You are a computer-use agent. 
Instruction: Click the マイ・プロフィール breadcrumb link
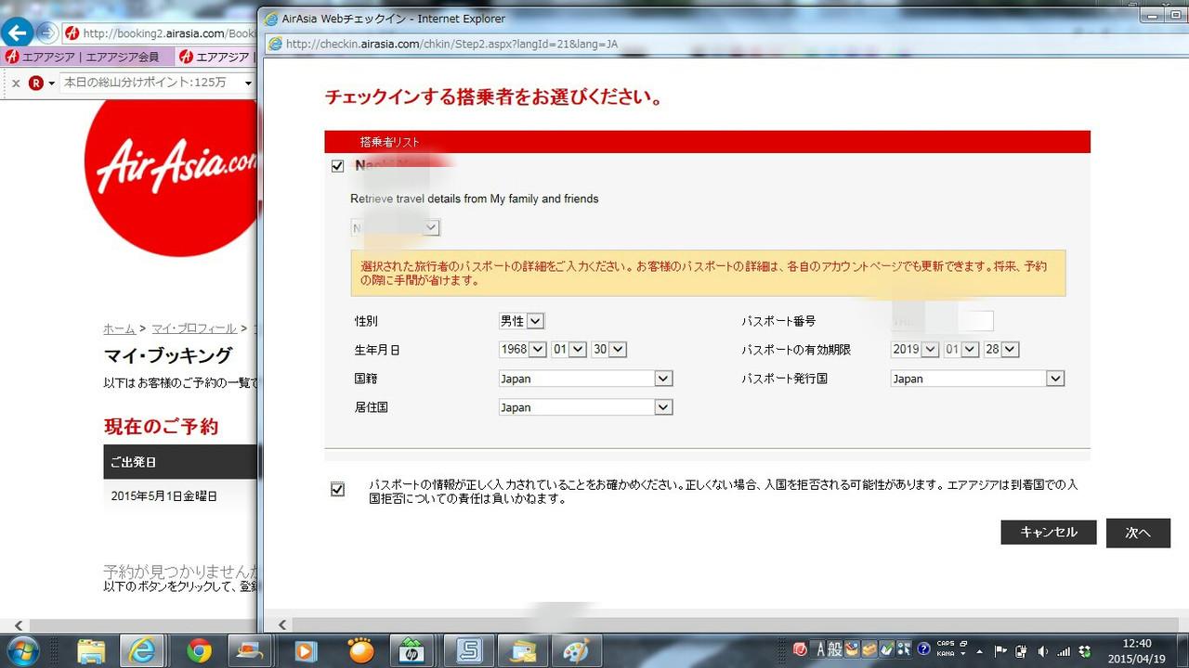pyautogui.click(x=193, y=328)
